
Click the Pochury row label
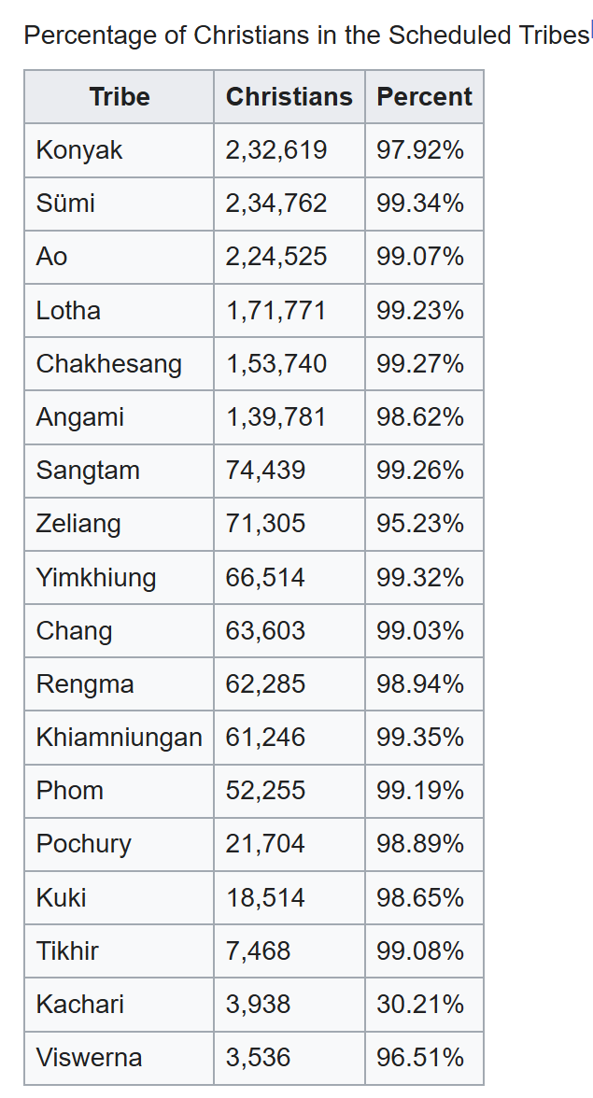click(x=83, y=844)
